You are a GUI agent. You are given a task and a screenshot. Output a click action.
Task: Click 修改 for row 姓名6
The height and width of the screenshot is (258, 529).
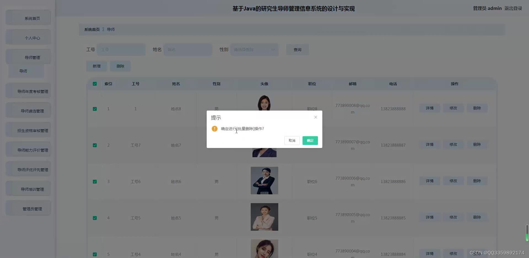[453, 181]
